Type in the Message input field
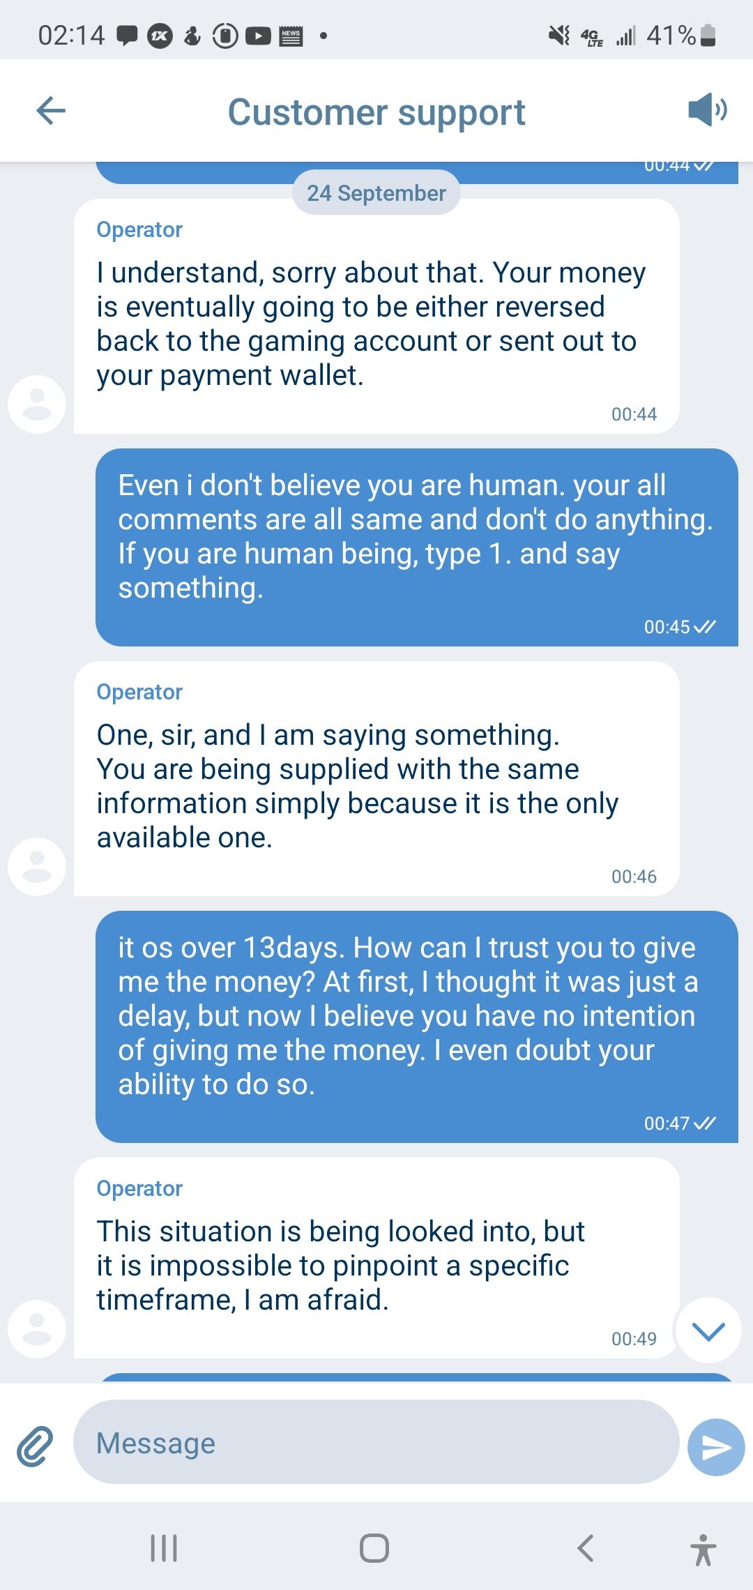The image size is (753, 1590). coord(376,1442)
